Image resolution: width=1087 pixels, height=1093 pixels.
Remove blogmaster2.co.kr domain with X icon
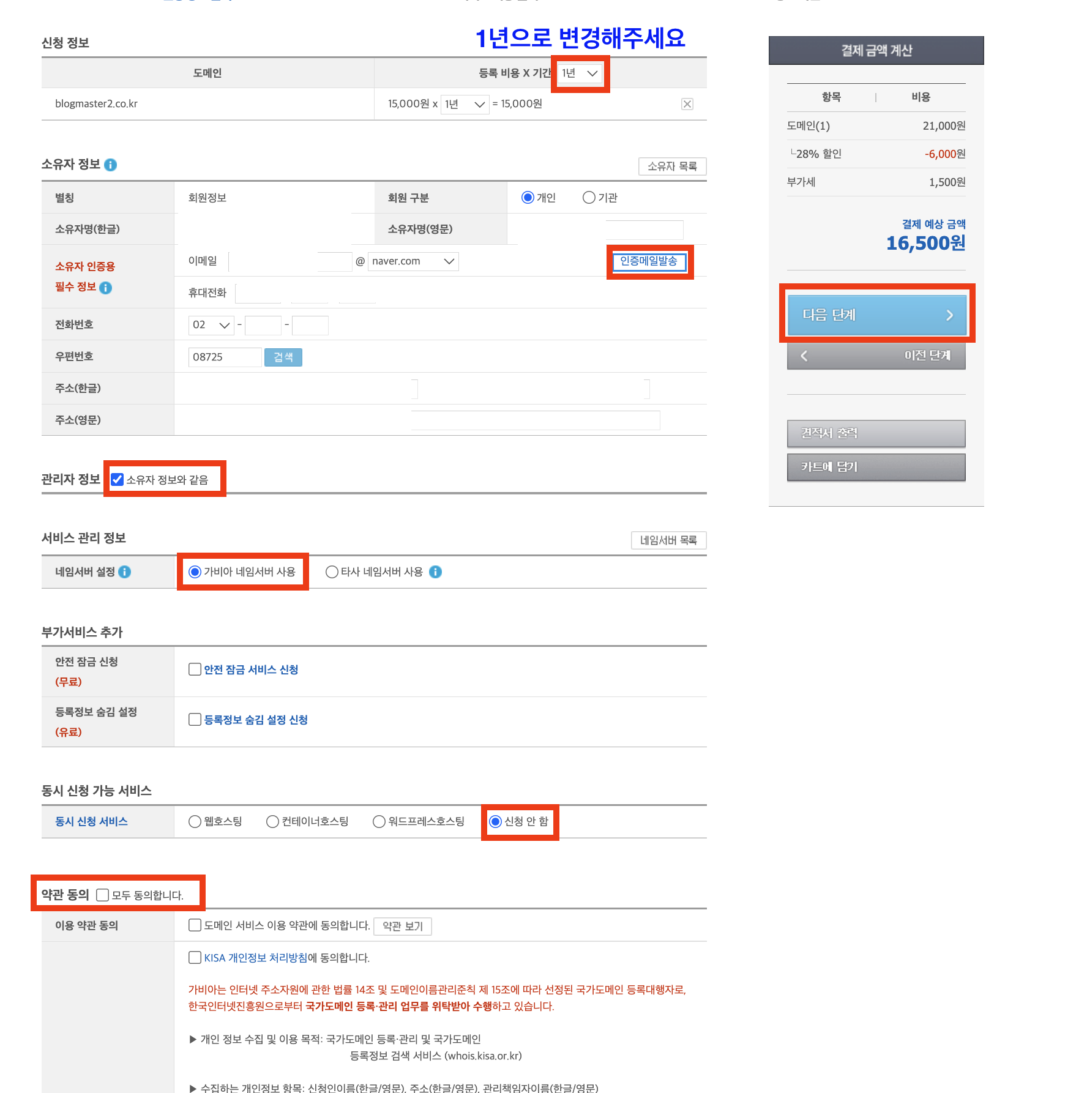click(x=687, y=104)
